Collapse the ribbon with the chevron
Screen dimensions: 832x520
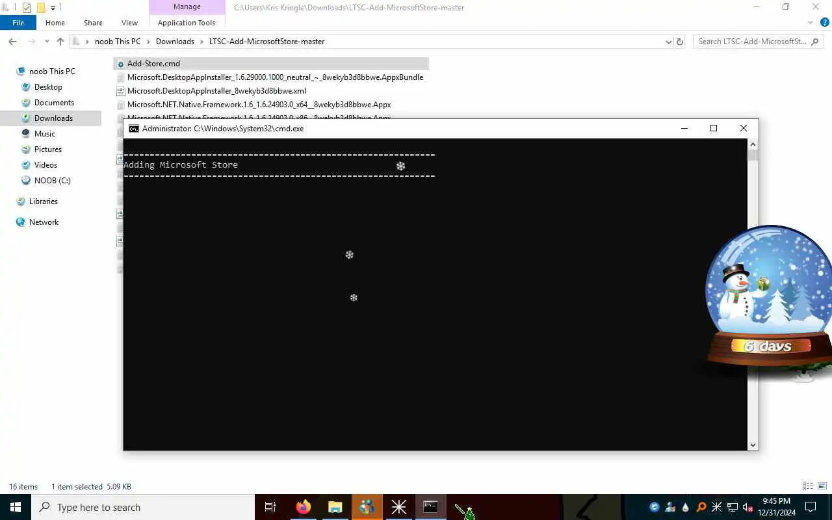pos(811,23)
